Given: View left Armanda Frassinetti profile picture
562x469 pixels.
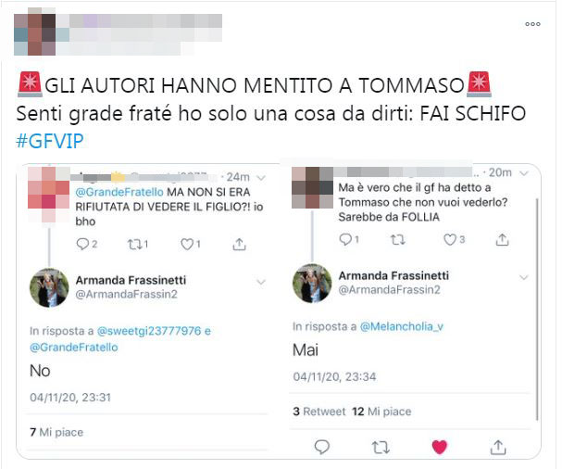Looking at the screenshot, I should pos(49,287).
